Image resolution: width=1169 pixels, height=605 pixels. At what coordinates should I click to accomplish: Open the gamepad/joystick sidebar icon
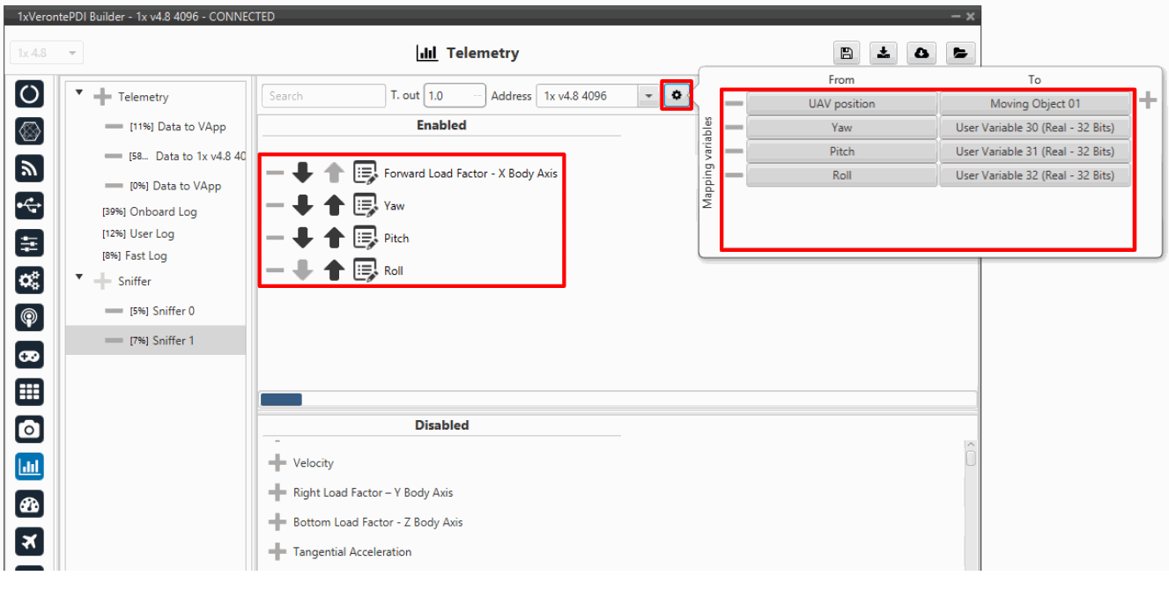(29, 356)
